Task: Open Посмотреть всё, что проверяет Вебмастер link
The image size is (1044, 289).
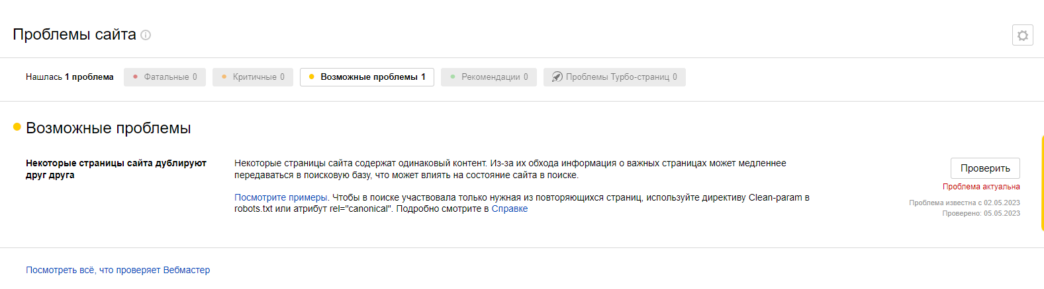Action: coord(118,270)
